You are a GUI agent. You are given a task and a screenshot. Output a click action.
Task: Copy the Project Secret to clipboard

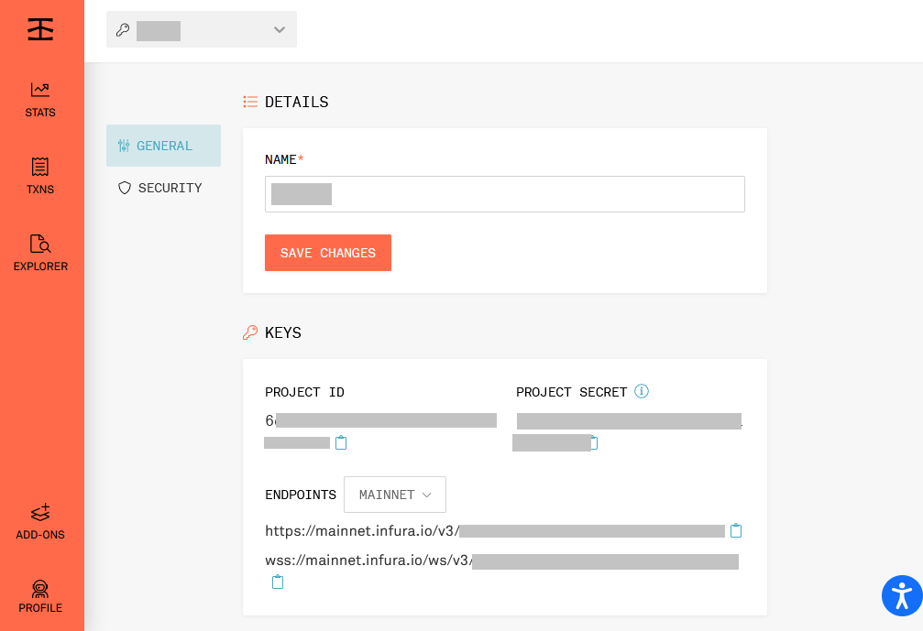click(x=594, y=443)
